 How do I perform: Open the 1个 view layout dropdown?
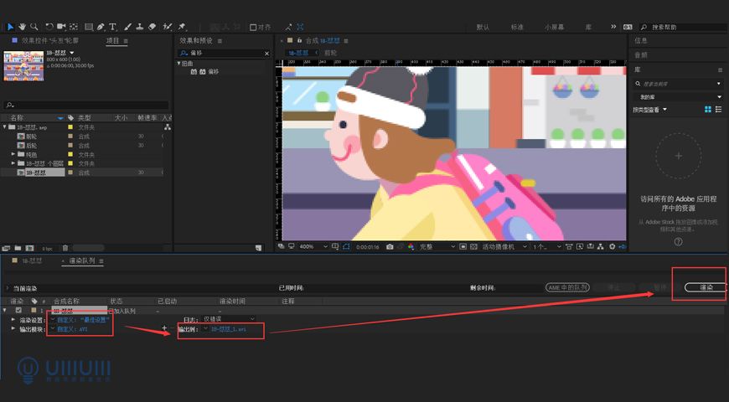pyautogui.click(x=546, y=247)
